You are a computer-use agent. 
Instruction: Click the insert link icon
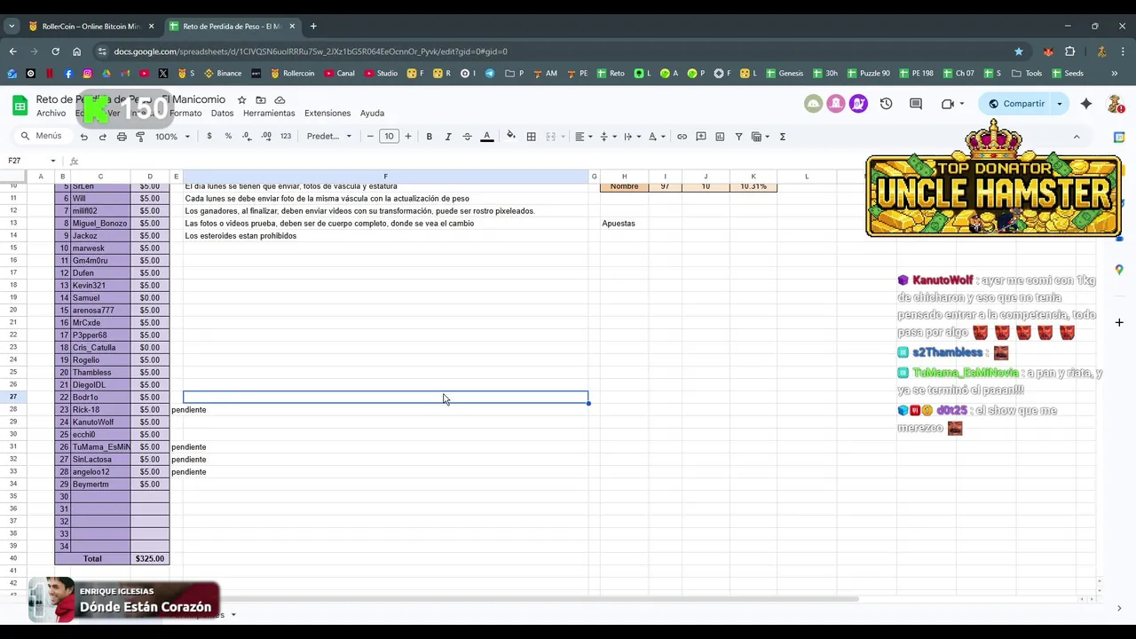click(682, 137)
